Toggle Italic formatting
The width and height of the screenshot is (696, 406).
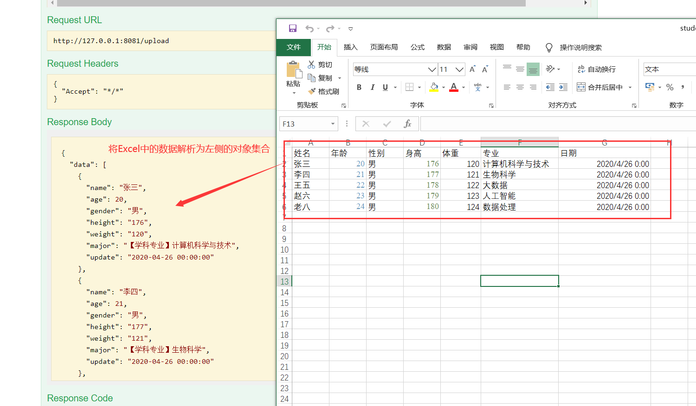tap(372, 87)
